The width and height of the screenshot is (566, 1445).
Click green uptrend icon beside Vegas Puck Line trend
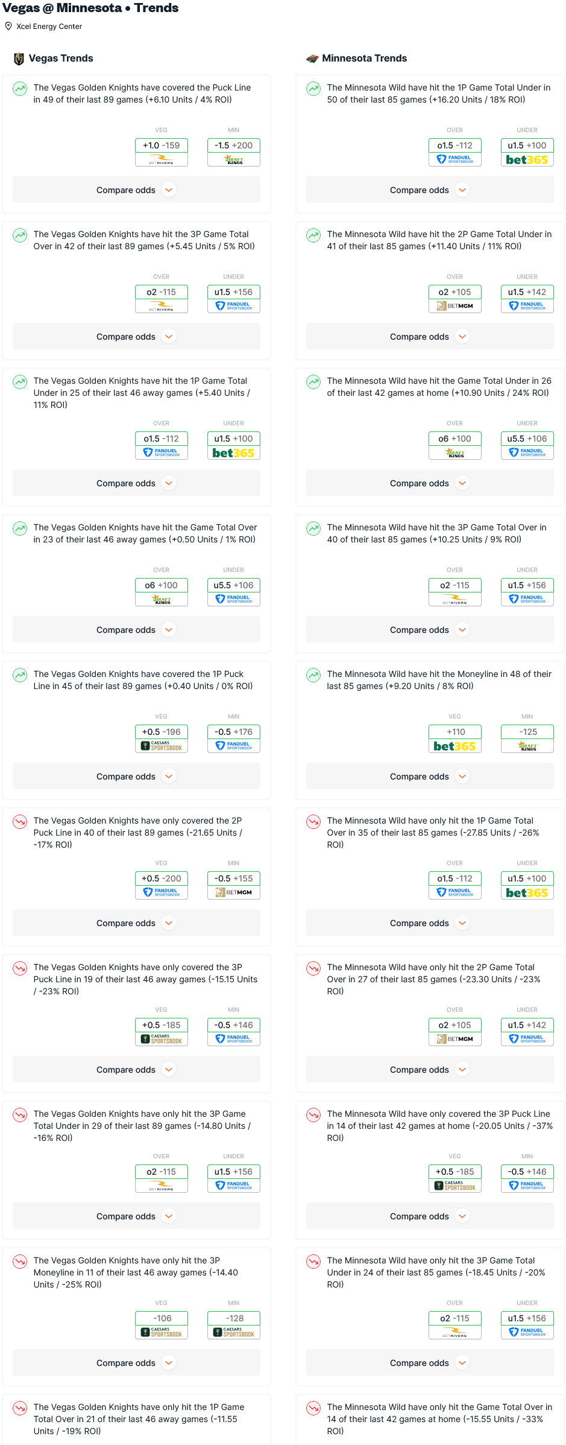pyautogui.click(x=20, y=89)
